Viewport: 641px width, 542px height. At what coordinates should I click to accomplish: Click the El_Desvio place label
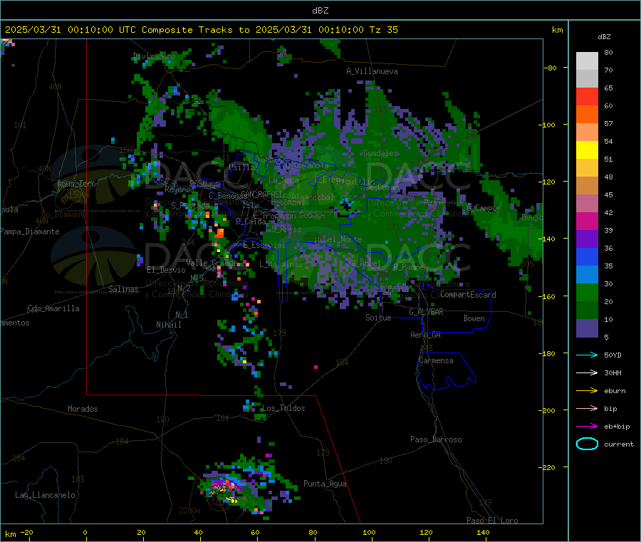pyautogui.click(x=167, y=270)
